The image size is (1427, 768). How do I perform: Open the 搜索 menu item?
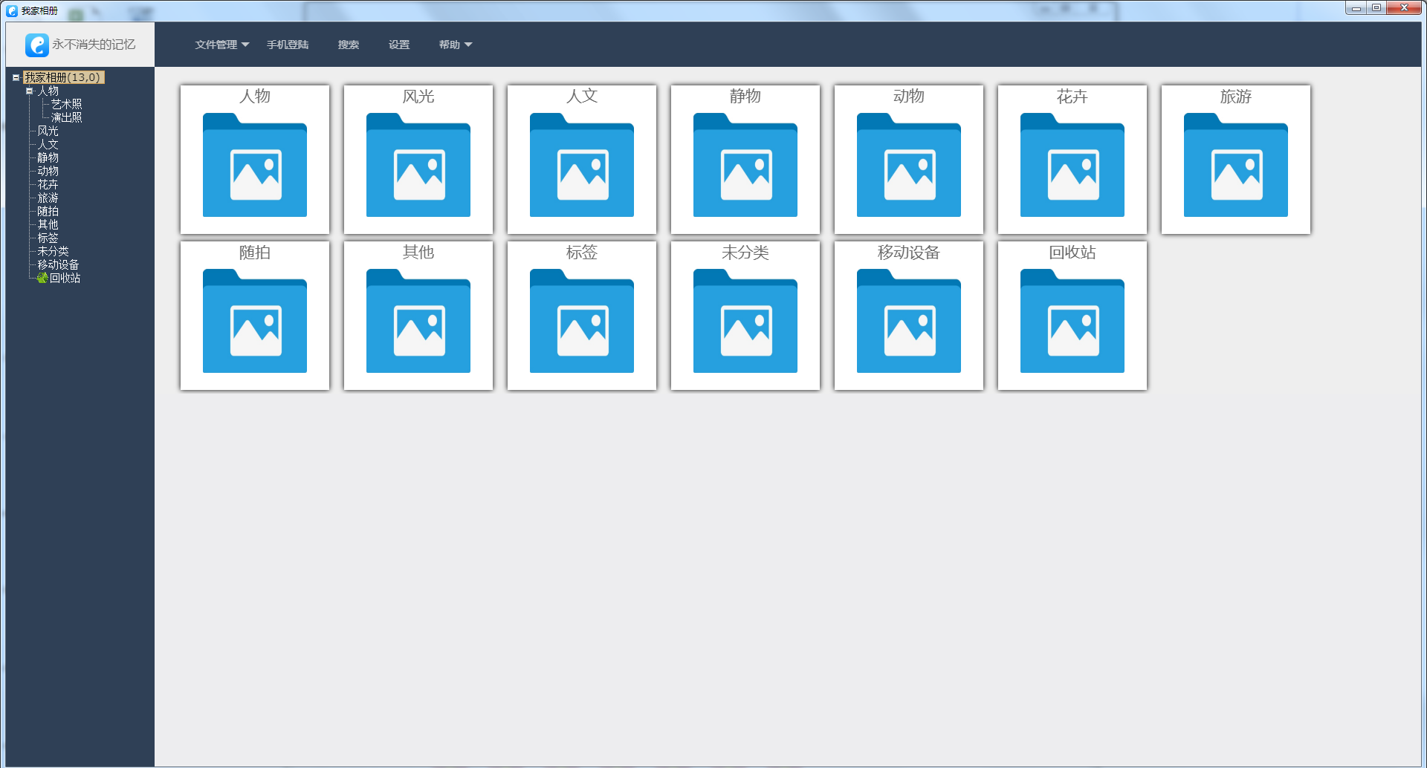click(349, 45)
